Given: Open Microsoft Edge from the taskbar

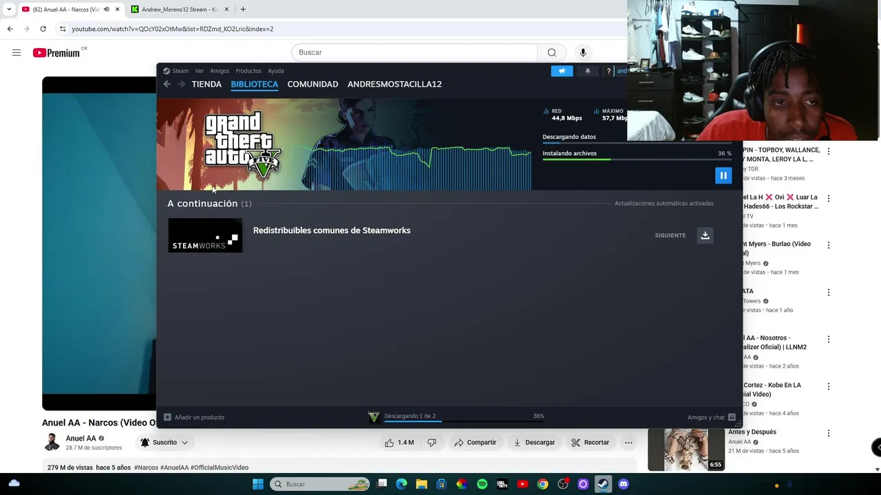Looking at the screenshot, I should tap(401, 484).
